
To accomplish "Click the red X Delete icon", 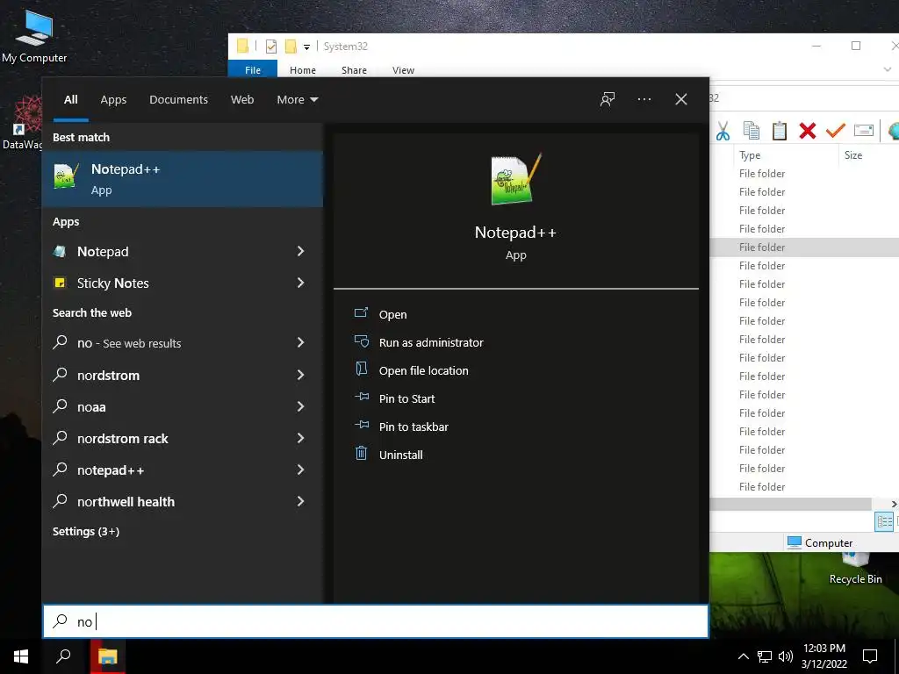I will (808, 131).
